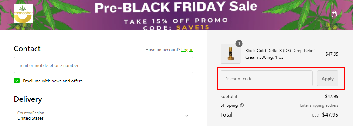Open the shopping bag cart icon
Viewport: 353px width, 126px height.
(x=334, y=14)
